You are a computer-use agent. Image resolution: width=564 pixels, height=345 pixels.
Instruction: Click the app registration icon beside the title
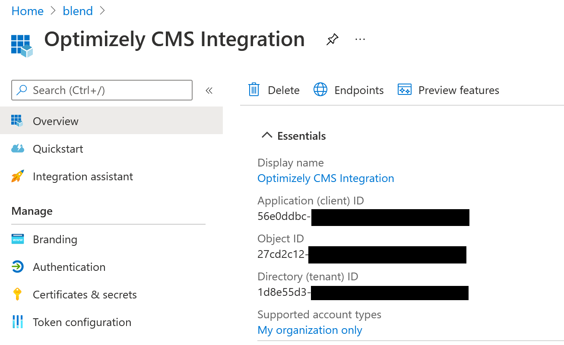tap(22, 46)
